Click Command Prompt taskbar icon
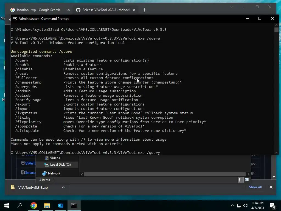Viewport: 281px width, 211px height. coord(74,206)
